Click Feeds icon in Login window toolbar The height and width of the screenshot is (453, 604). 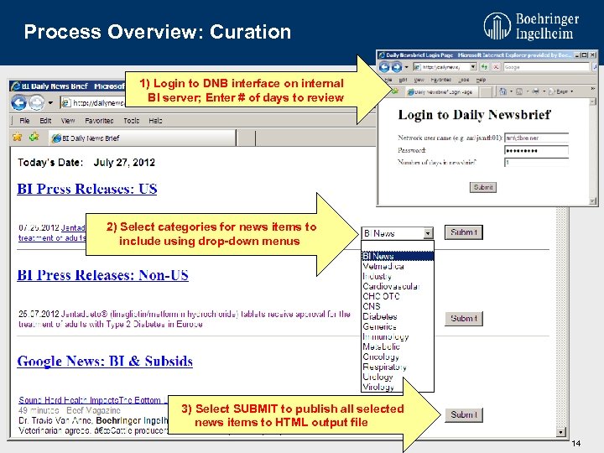pos(519,91)
